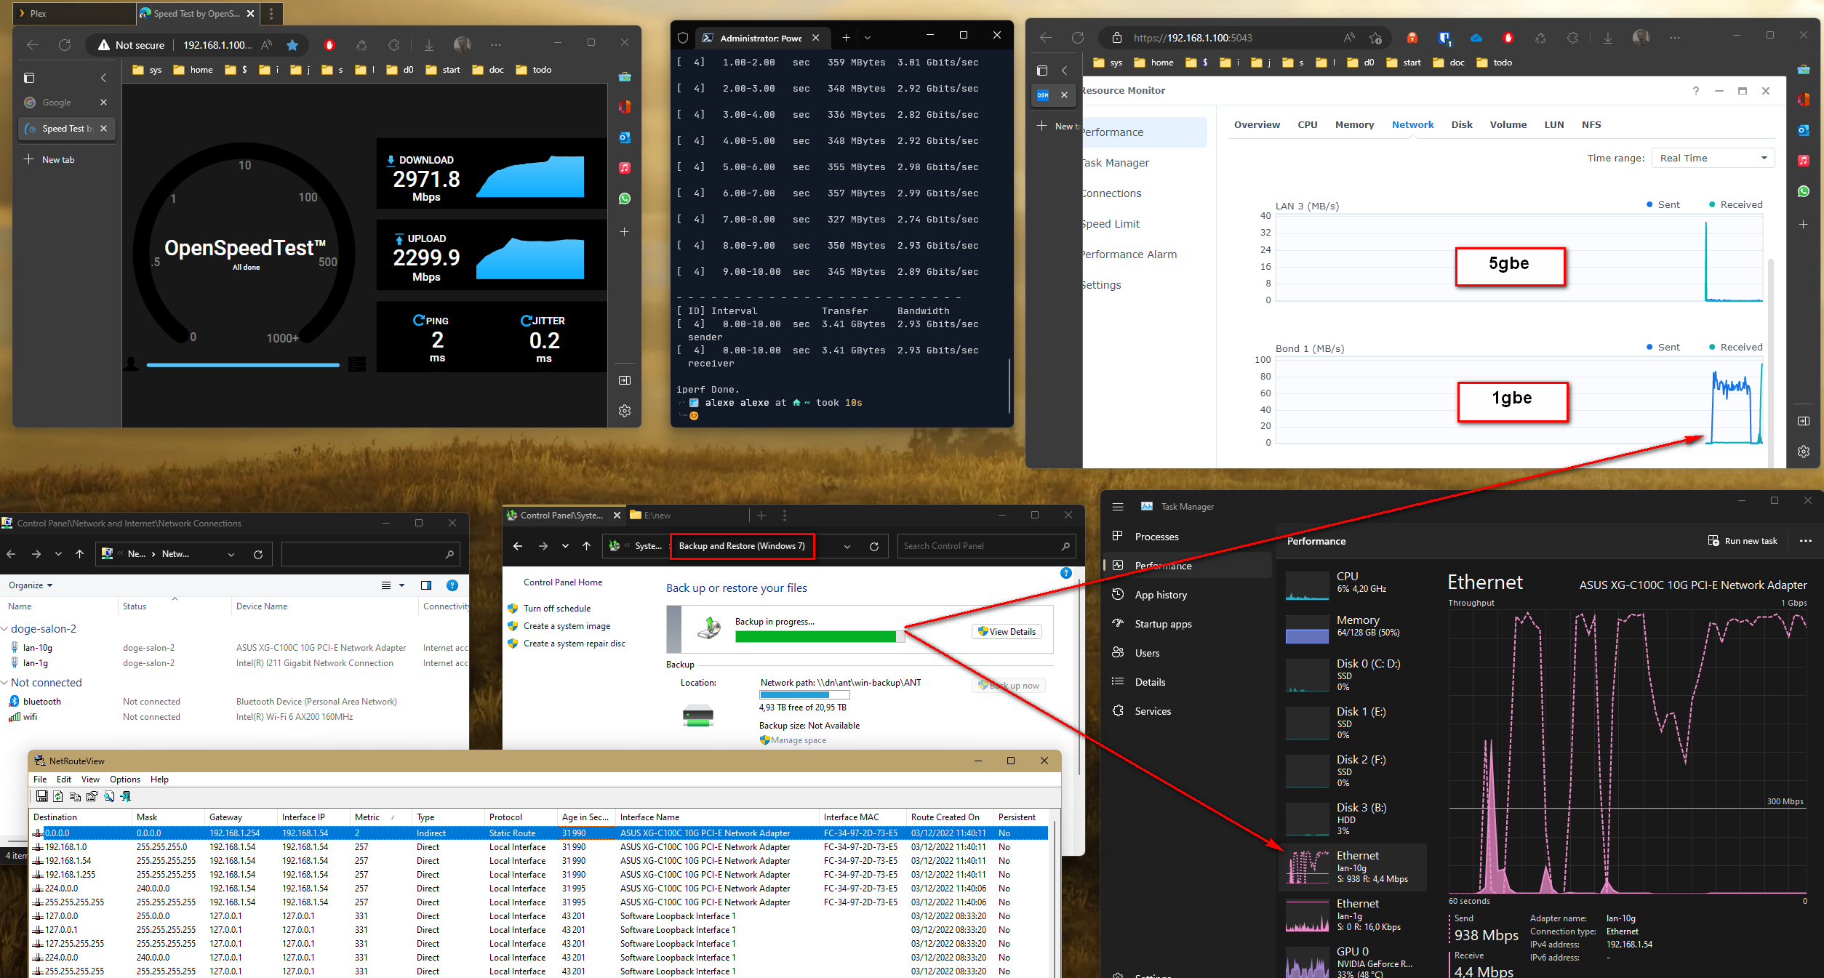The width and height of the screenshot is (1824, 978).
Task: Collapse the doge-salon-2 network group
Action: click(x=5, y=629)
